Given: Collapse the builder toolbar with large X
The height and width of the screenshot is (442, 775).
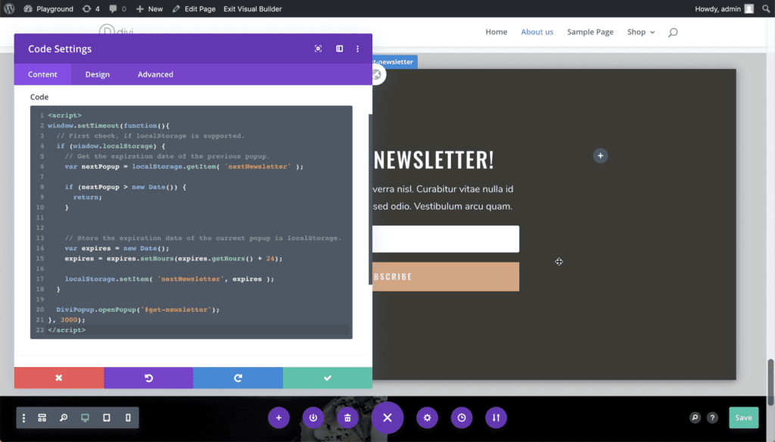Looking at the screenshot, I should 387,418.
